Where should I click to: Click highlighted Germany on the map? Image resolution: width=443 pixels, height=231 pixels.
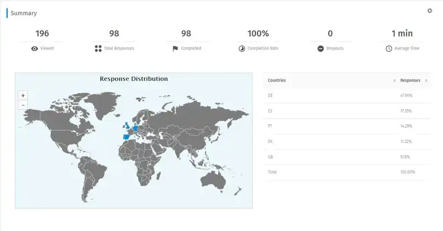tap(136, 128)
